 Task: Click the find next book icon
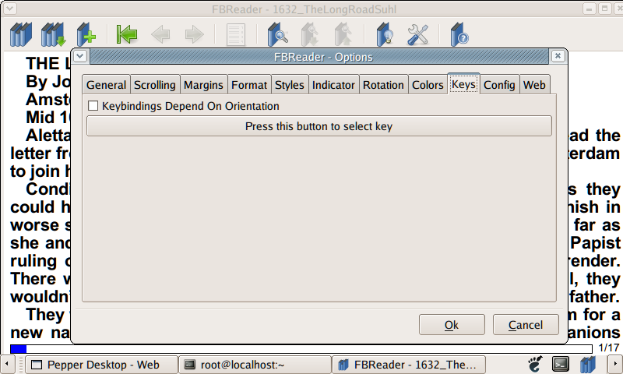click(x=310, y=34)
